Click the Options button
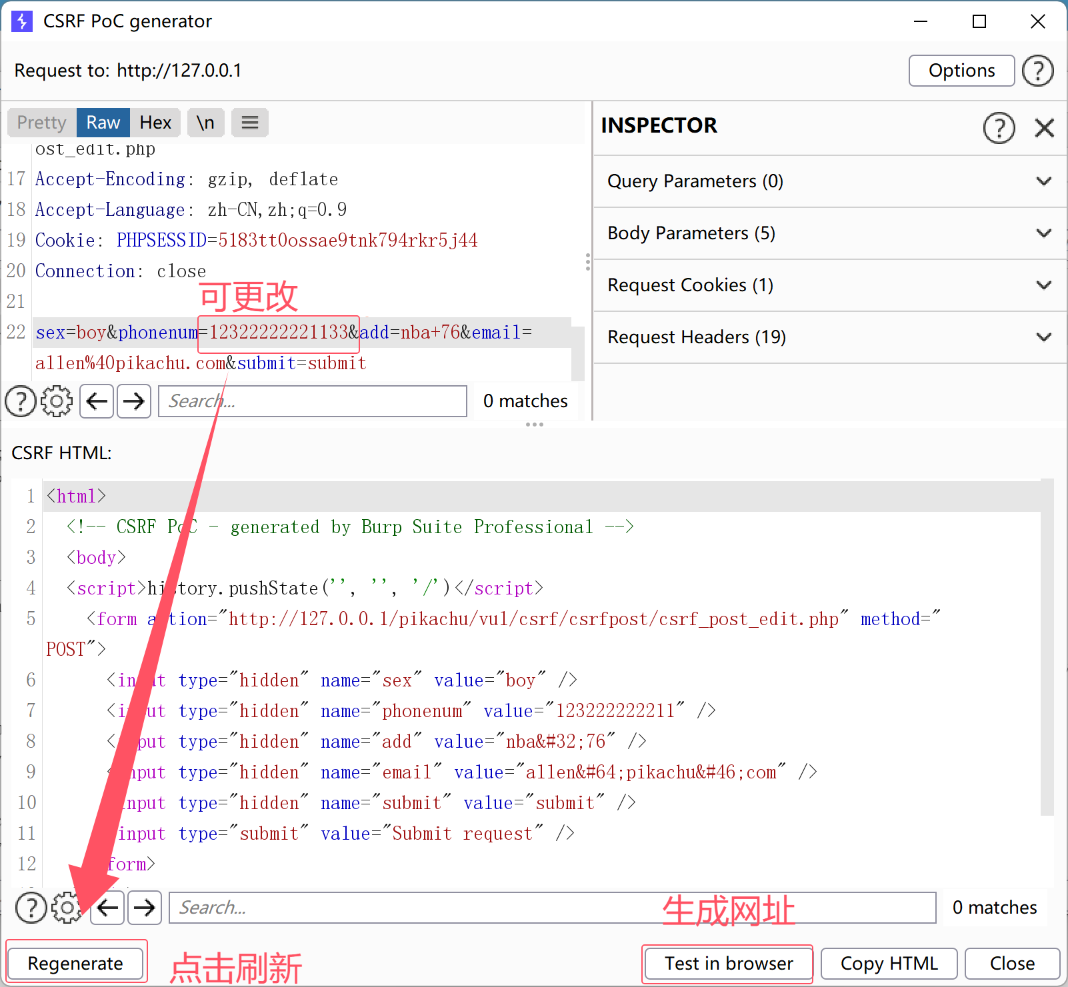Viewport: 1068px width, 987px height. pyautogui.click(x=961, y=71)
